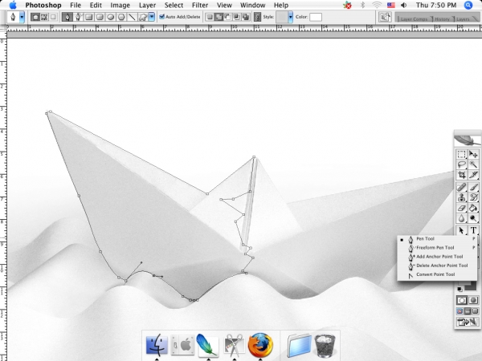
Task: Open the Style picker dropdown
Action: point(291,17)
